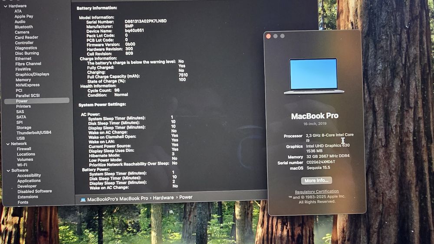Image resolution: width=434 pixels, height=244 pixels.
Task: Click the Memory value 32 GB 2667 MHz DDR4
Action: coord(328,156)
